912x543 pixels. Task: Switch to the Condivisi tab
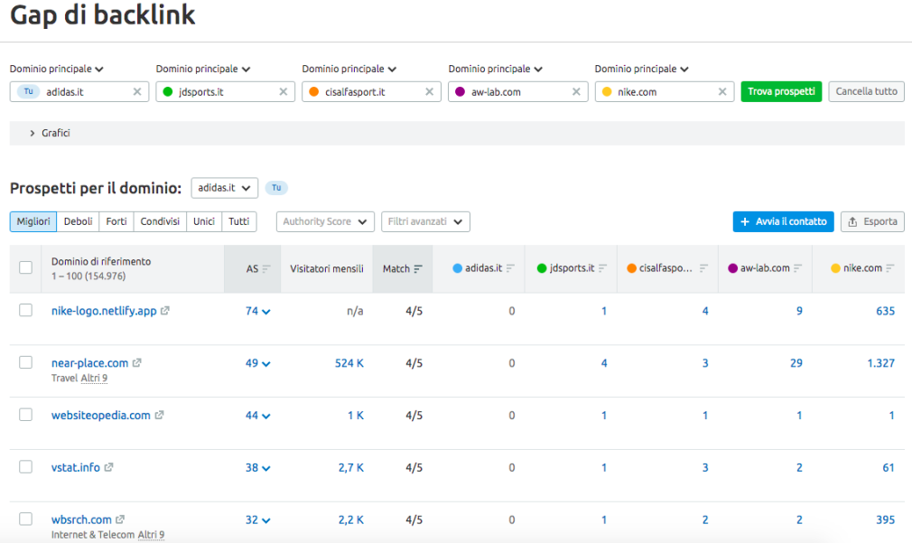click(x=160, y=221)
